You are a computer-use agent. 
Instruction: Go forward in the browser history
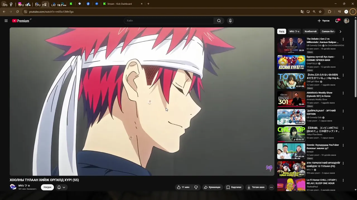pos(11,12)
